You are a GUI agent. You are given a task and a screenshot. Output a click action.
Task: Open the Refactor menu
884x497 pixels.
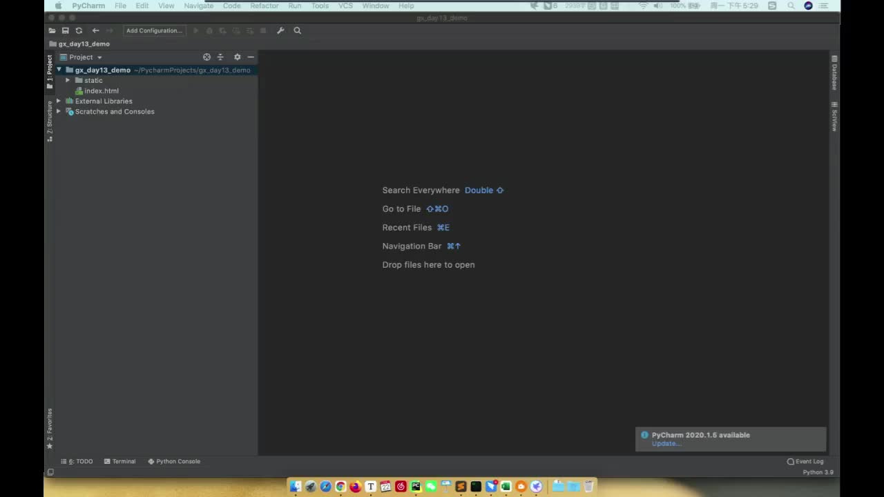[265, 6]
